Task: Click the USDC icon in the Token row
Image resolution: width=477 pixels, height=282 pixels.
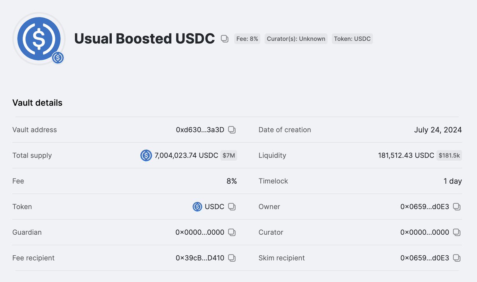Action: pyautogui.click(x=198, y=207)
